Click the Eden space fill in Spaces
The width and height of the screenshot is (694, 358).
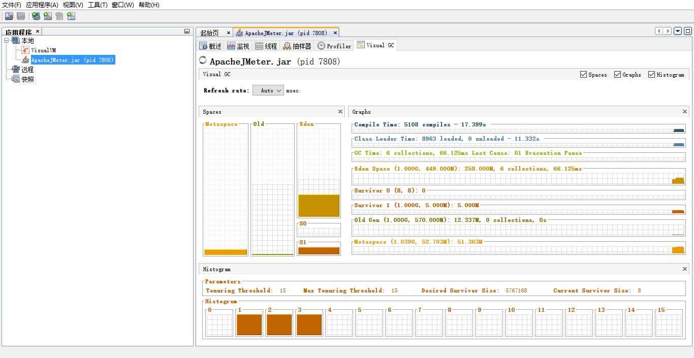(x=319, y=206)
